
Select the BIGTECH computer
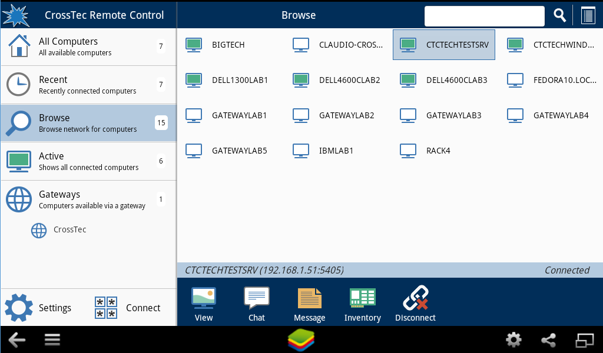click(x=229, y=45)
